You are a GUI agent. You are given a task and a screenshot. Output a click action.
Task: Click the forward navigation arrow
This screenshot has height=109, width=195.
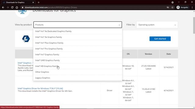pos(8,7)
